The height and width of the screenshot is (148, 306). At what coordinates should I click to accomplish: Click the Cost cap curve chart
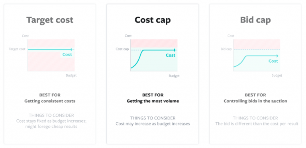coord(154,55)
